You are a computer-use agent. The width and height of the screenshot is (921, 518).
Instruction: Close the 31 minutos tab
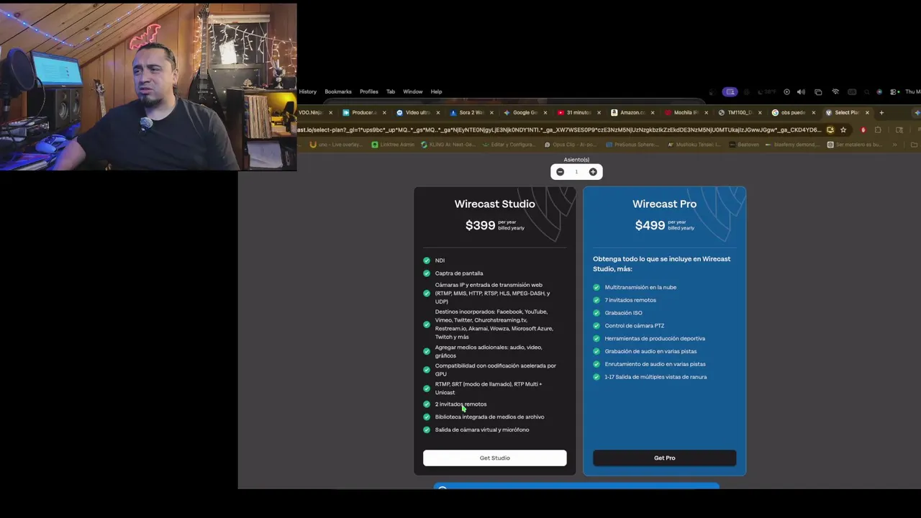pos(599,112)
